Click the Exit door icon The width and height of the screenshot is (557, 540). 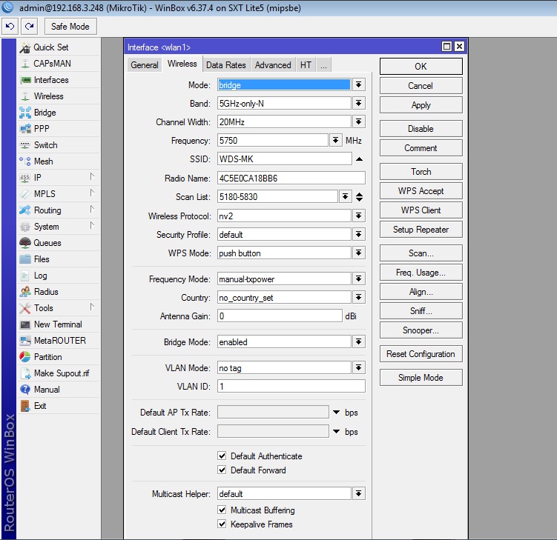(x=25, y=406)
